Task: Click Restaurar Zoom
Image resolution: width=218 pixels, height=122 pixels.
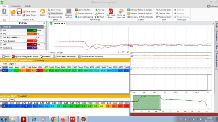Action: coord(164,17)
